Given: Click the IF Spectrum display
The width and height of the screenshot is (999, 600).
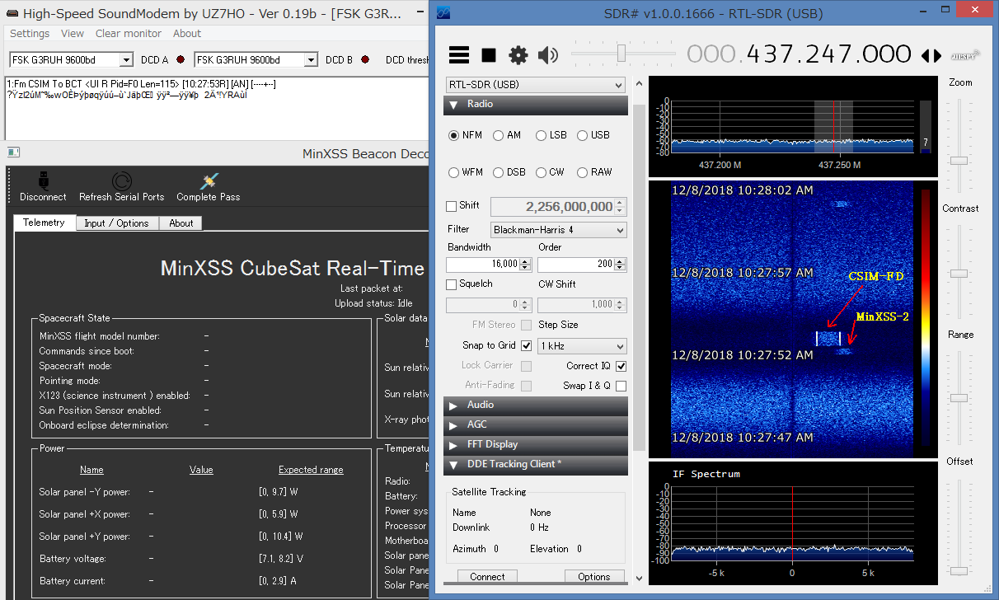Looking at the screenshot, I should pos(792,523).
